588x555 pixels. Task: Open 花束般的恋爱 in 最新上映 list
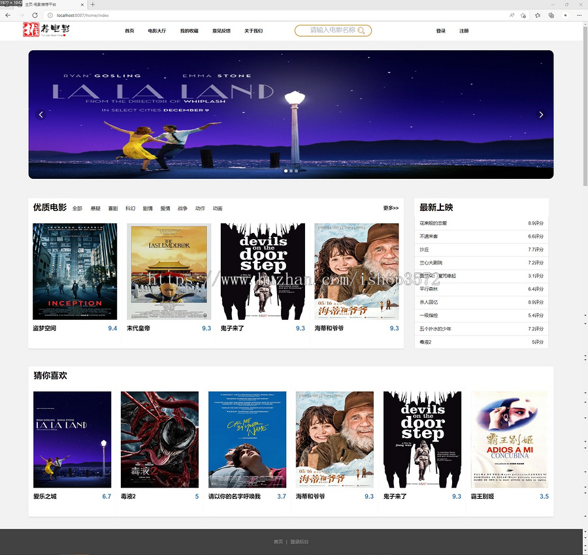pos(482,223)
